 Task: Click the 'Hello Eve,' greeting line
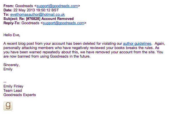click(x=12, y=35)
